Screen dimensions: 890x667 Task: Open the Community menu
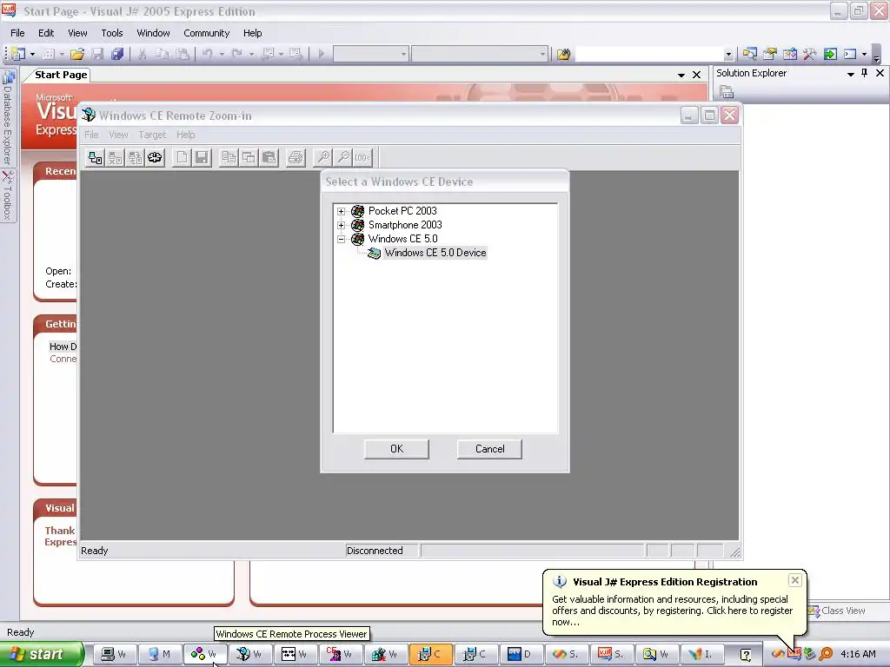pos(207,33)
